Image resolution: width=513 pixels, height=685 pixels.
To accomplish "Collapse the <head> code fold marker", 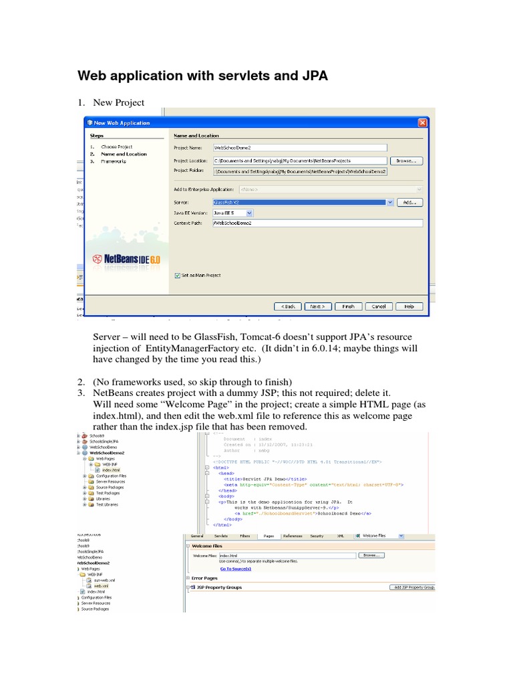I will point(207,473).
